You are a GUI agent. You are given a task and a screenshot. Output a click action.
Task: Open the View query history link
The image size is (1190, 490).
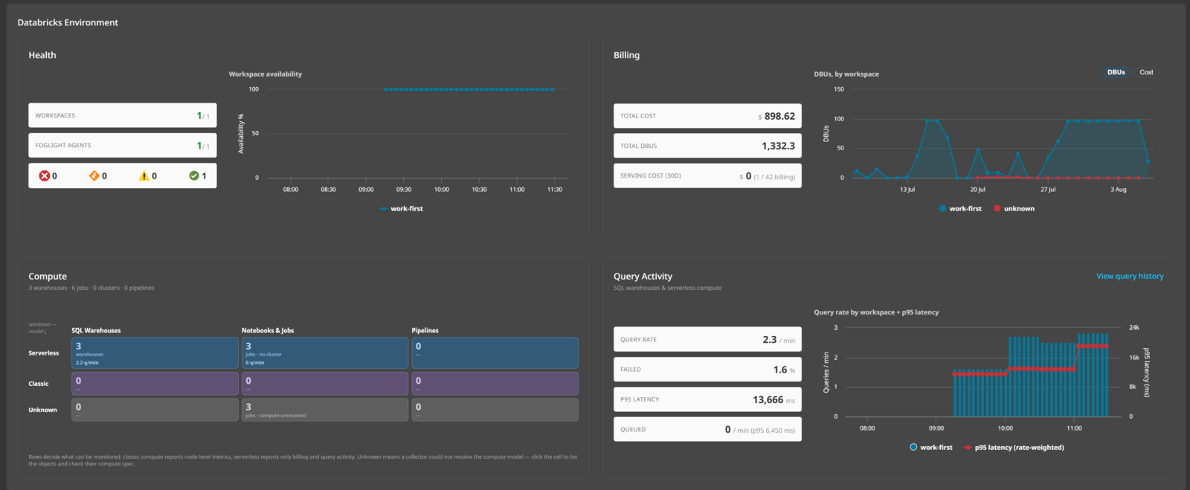click(x=1130, y=276)
